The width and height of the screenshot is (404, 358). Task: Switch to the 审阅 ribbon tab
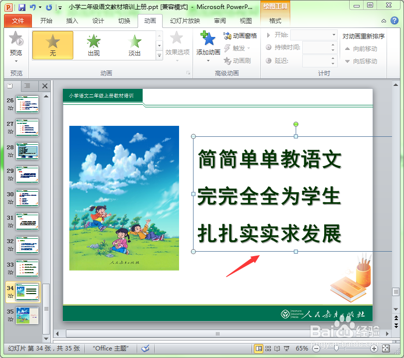tap(220, 21)
